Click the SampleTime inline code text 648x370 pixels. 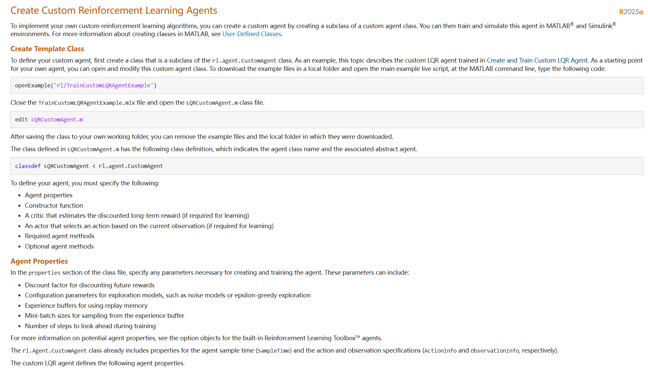(274, 351)
